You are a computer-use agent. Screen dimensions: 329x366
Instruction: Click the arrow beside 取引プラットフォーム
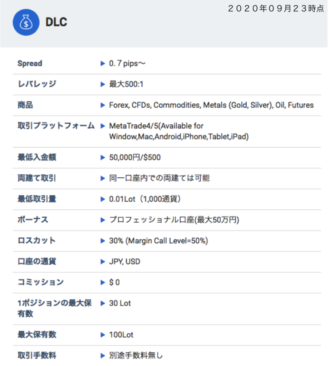pos(103,126)
